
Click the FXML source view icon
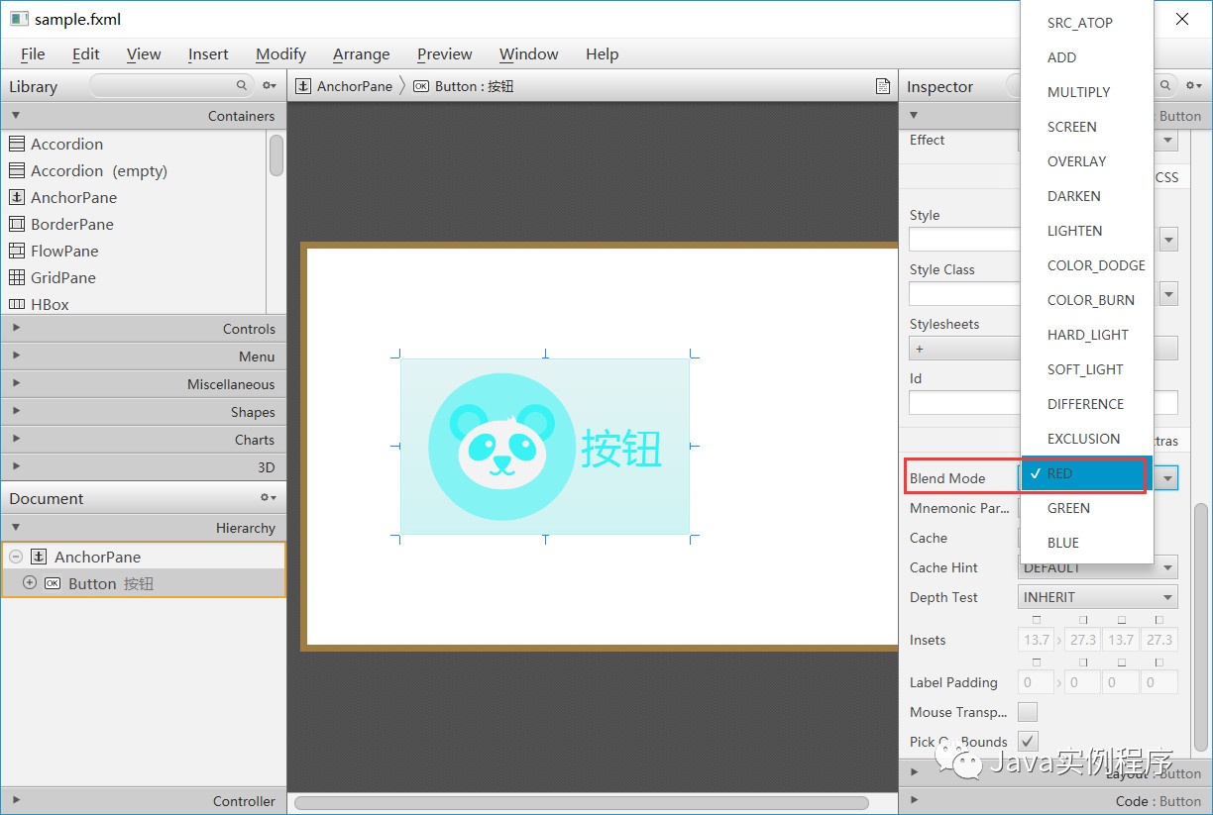[x=883, y=86]
